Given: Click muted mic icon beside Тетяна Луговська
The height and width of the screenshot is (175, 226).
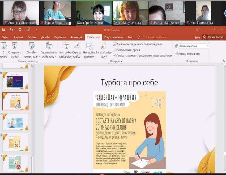Looking at the screenshot, I should click(42, 23).
